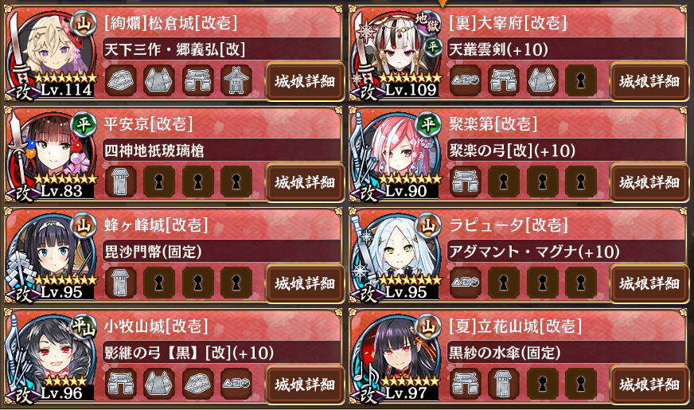Click the torii gate slot of 聚楽第
This screenshot has width=694, height=410.
pos(465,182)
